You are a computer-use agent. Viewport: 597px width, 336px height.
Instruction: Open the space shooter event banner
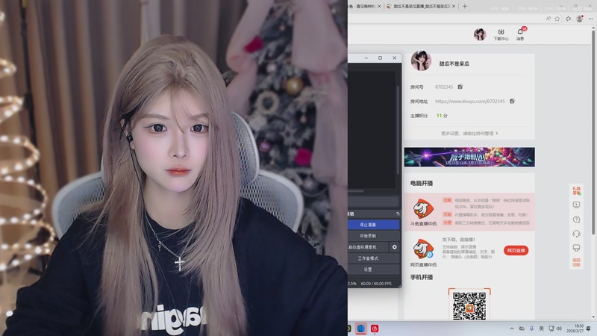[x=469, y=157]
